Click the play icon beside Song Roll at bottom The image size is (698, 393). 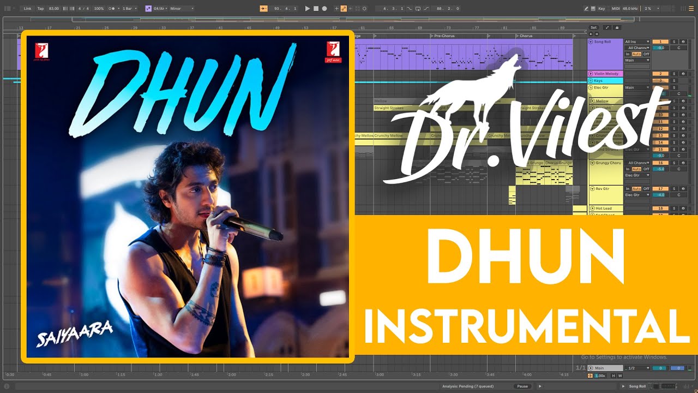(623, 386)
